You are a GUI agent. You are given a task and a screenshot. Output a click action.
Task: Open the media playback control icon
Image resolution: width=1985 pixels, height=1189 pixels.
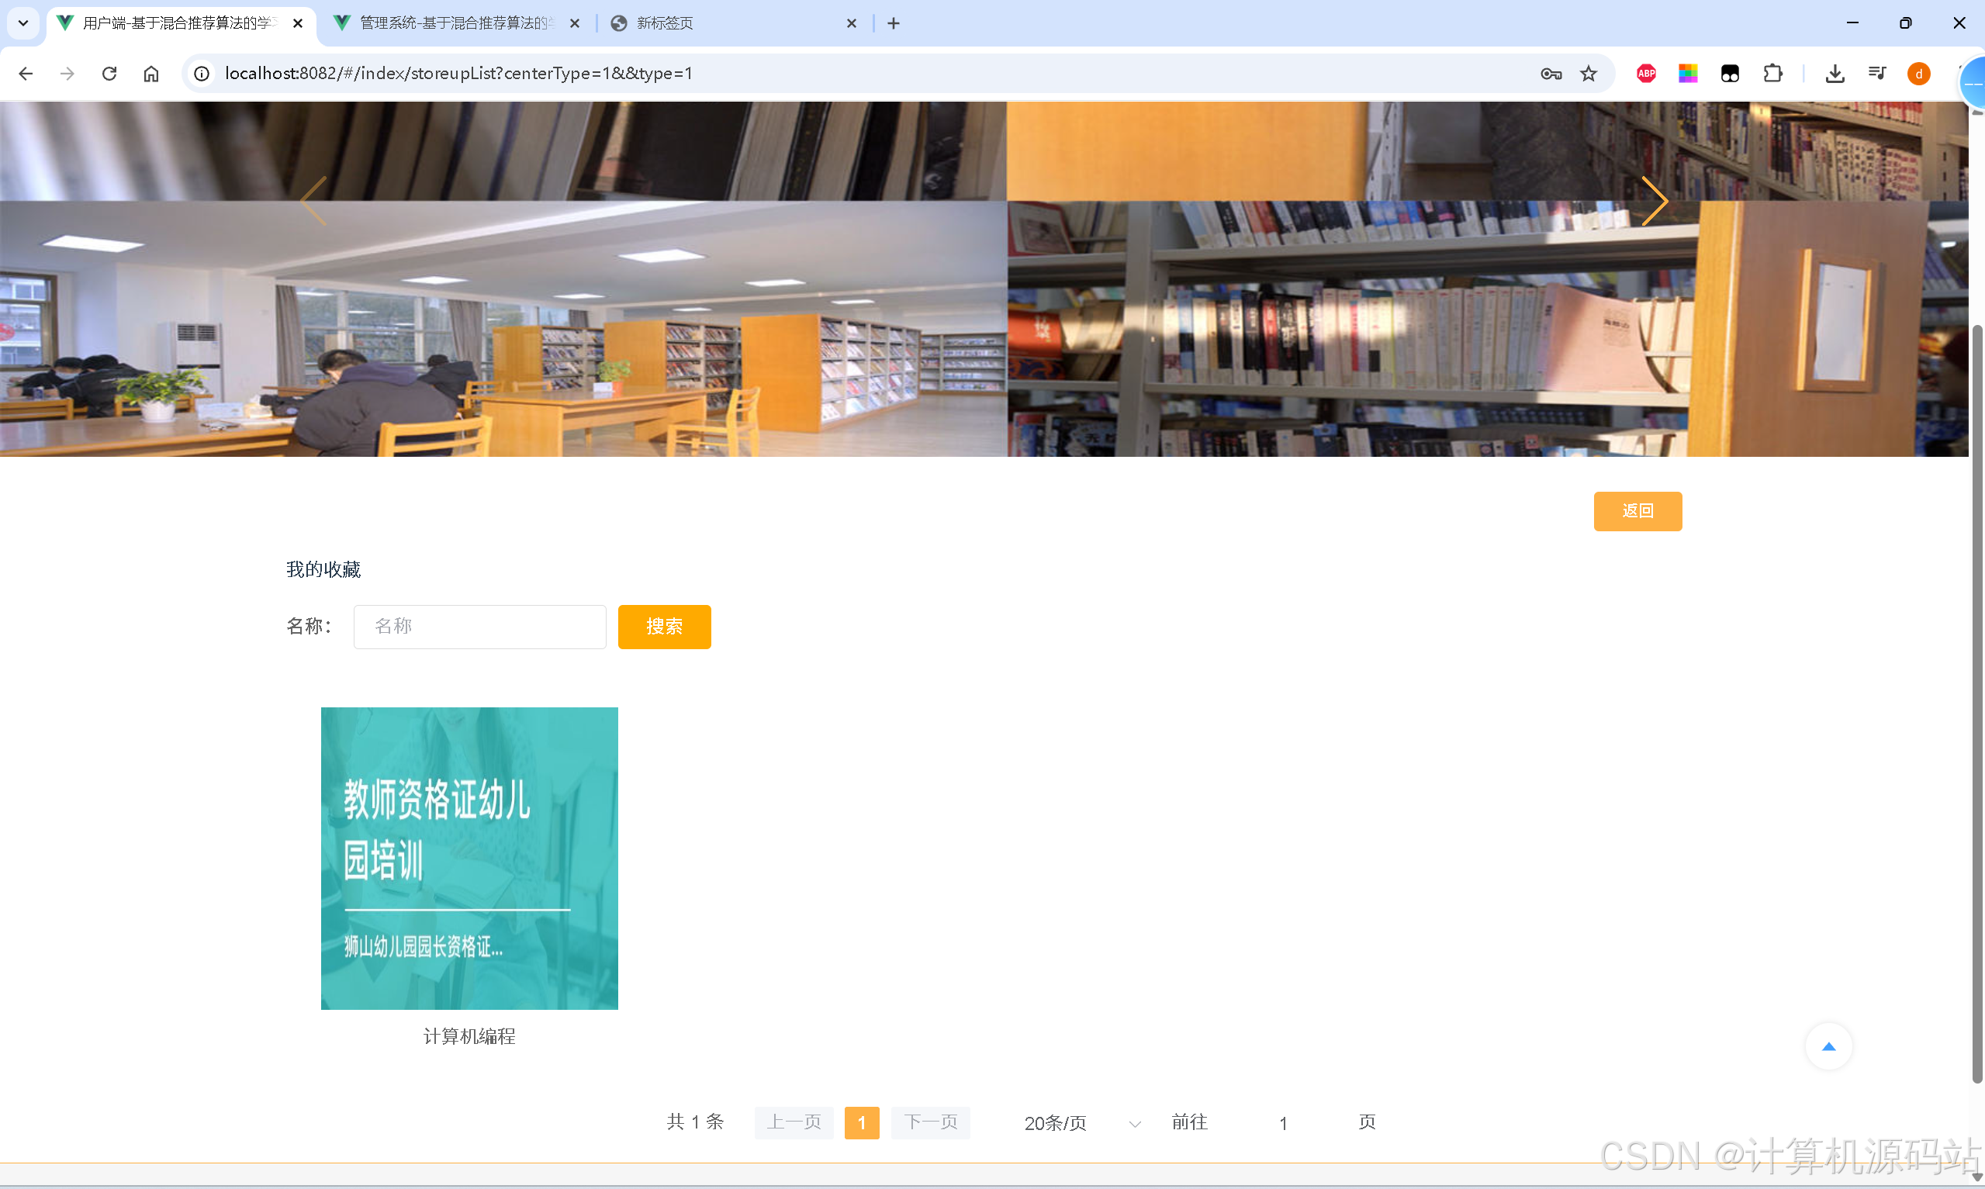click(x=1877, y=73)
